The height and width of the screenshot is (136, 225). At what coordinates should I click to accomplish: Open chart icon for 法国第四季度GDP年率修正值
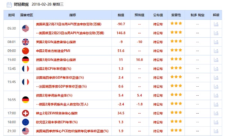point(216,77)
